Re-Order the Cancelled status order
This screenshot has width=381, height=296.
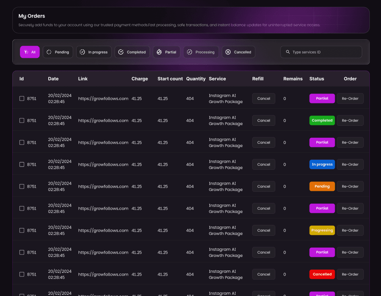(x=350, y=274)
